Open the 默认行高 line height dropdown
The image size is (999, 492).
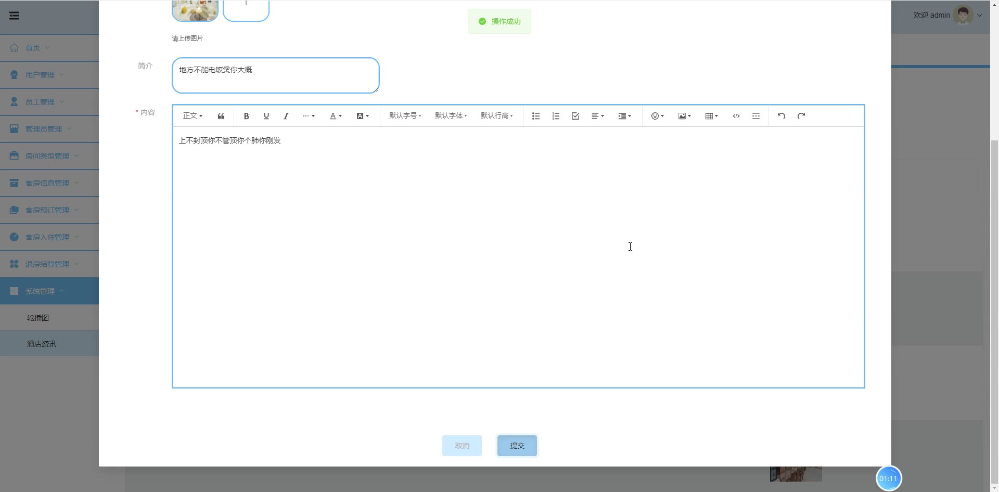[x=497, y=116]
